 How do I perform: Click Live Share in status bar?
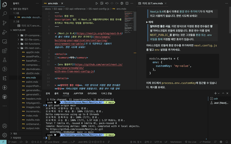pos(52,142)
